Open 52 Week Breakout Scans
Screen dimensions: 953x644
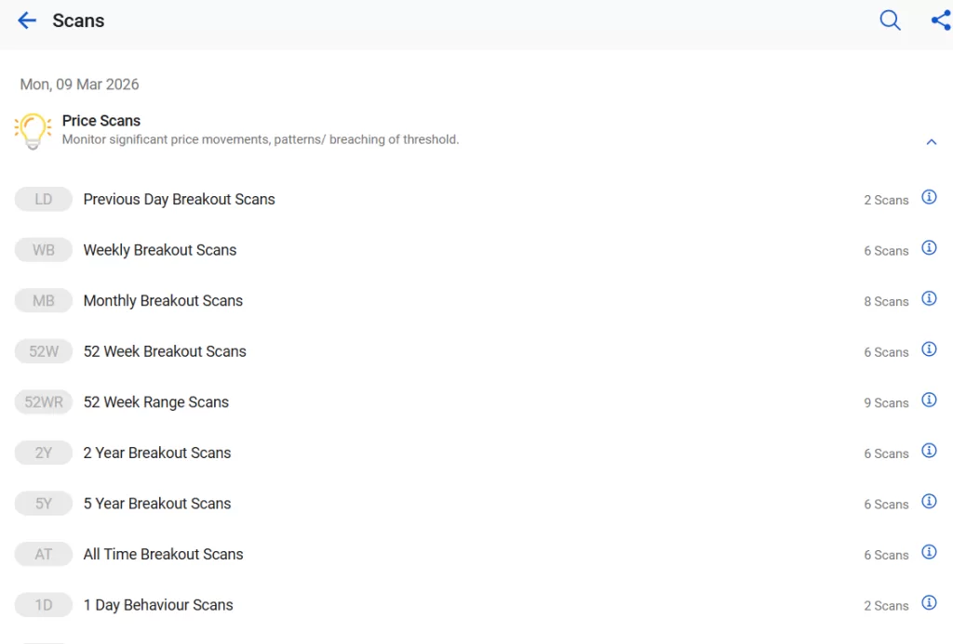tap(165, 351)
